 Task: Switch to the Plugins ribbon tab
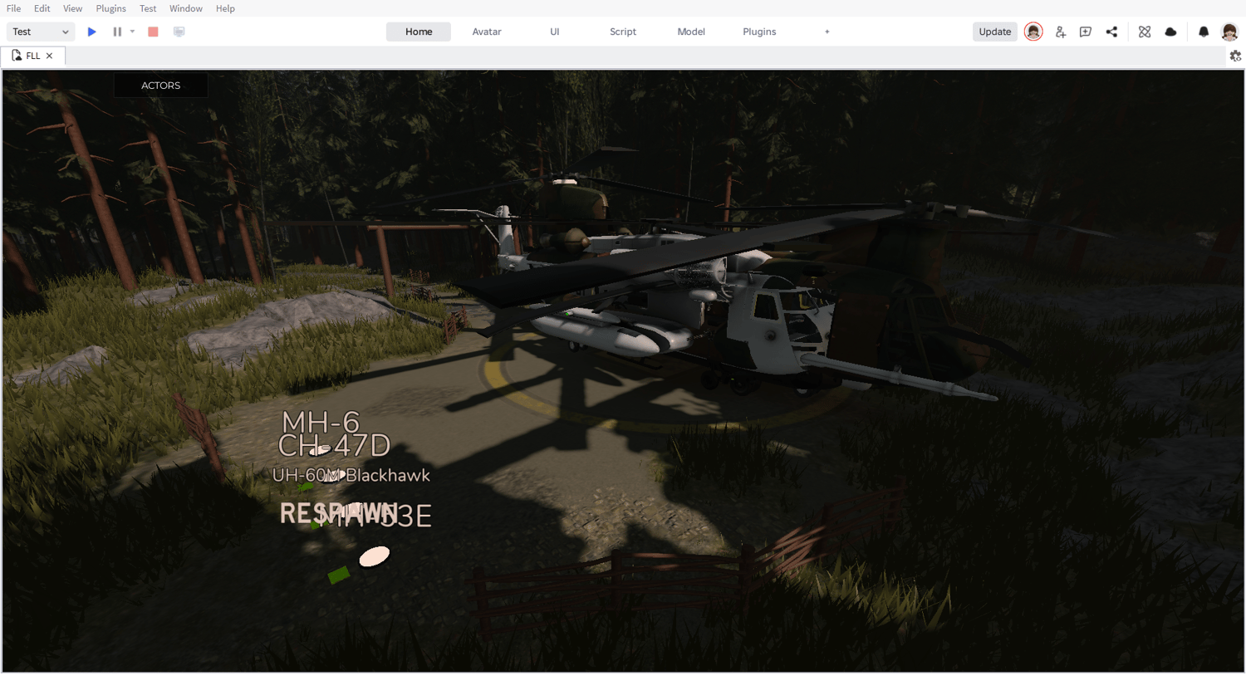pyautogui.click(x=759, y=32)
